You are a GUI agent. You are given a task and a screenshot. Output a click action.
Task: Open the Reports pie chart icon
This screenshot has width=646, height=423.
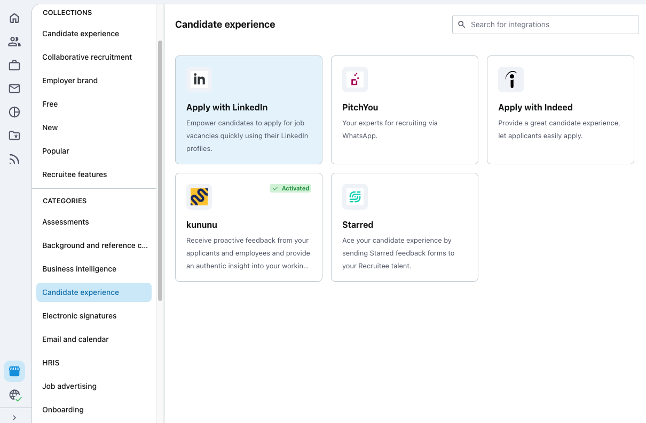tap(14, 112)
